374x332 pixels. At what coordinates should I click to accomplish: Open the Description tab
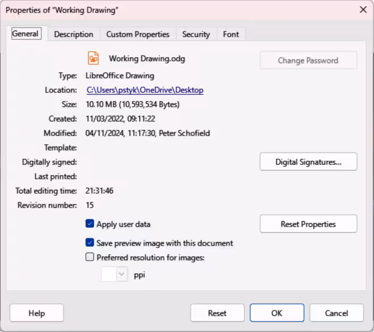(x=74, y=34)
